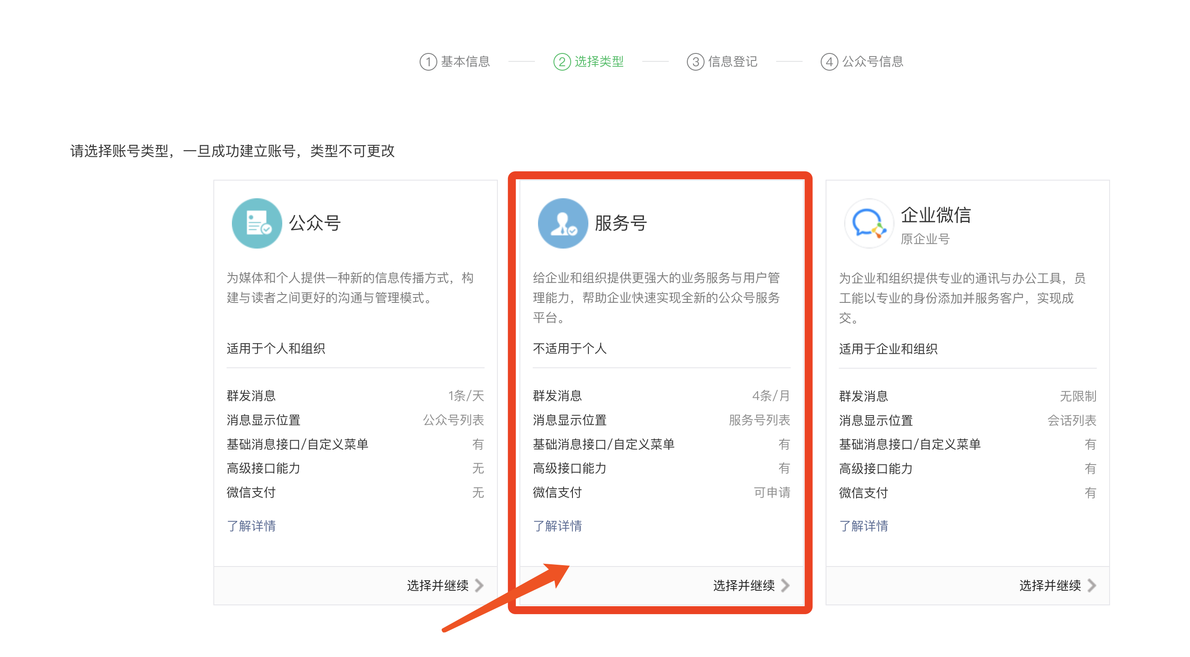The width and height of the screenshot is (1190, 657).
Task: Click 高级接口能力 label in 企业微信 card
Action: tap(876, 468)
